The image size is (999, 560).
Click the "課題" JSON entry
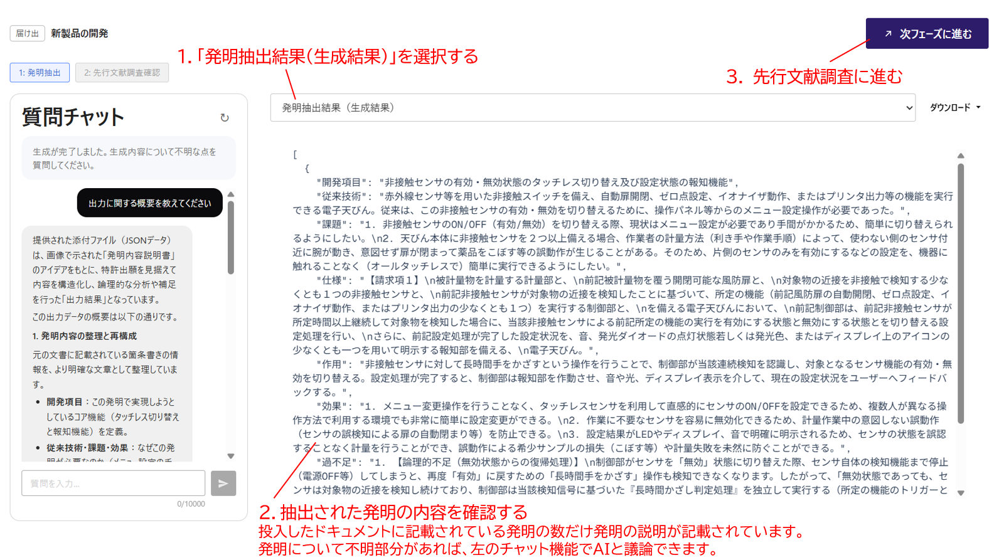[622, 245]
